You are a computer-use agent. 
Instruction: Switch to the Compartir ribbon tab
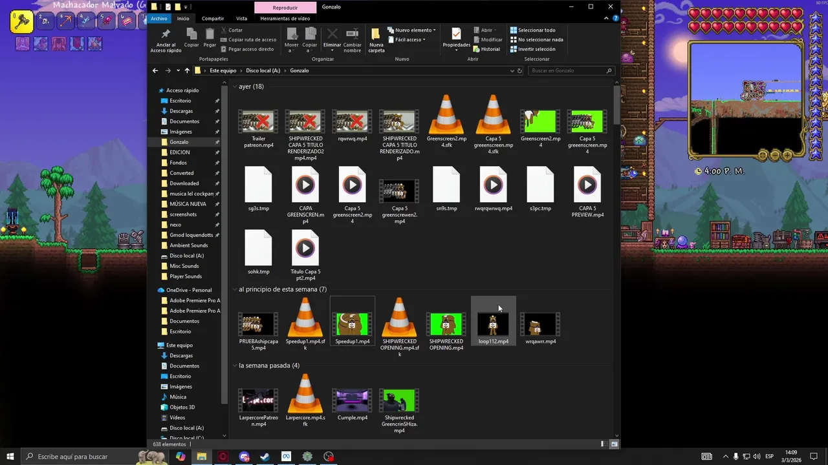coord(213,19)
